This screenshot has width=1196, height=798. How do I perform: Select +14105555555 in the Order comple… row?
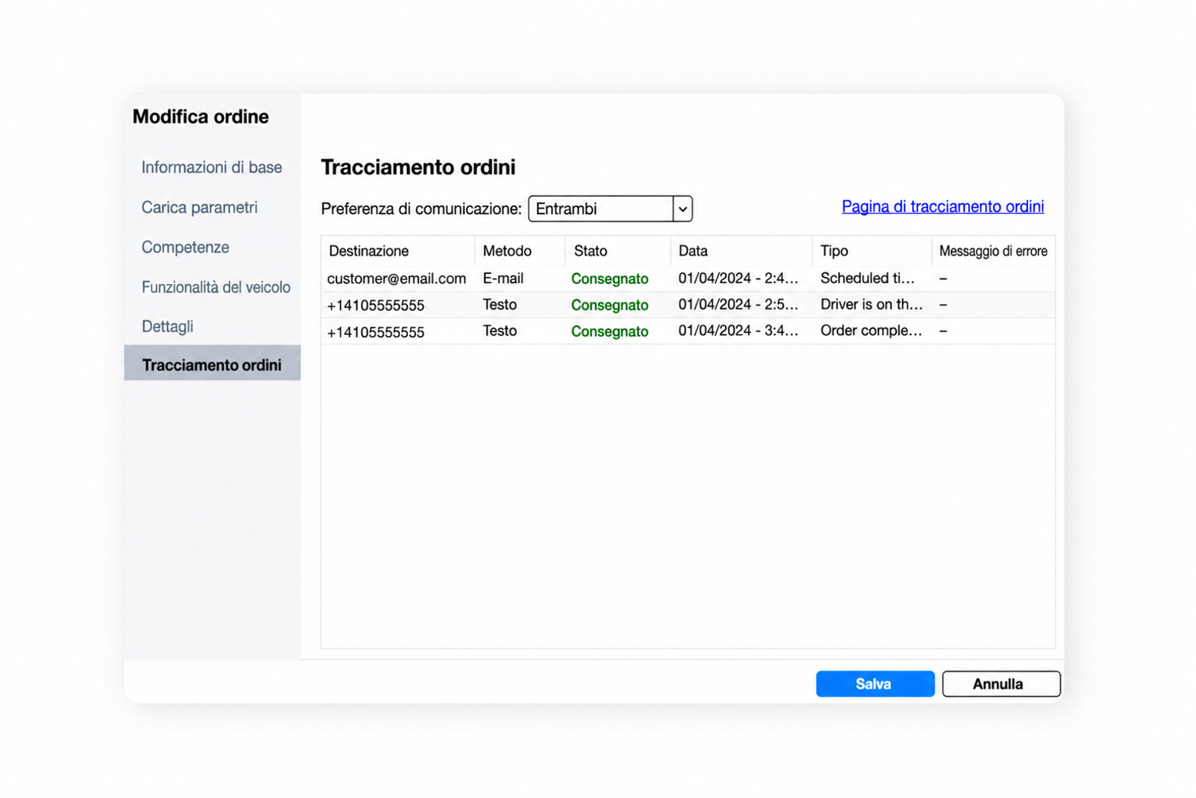[376, 332]
